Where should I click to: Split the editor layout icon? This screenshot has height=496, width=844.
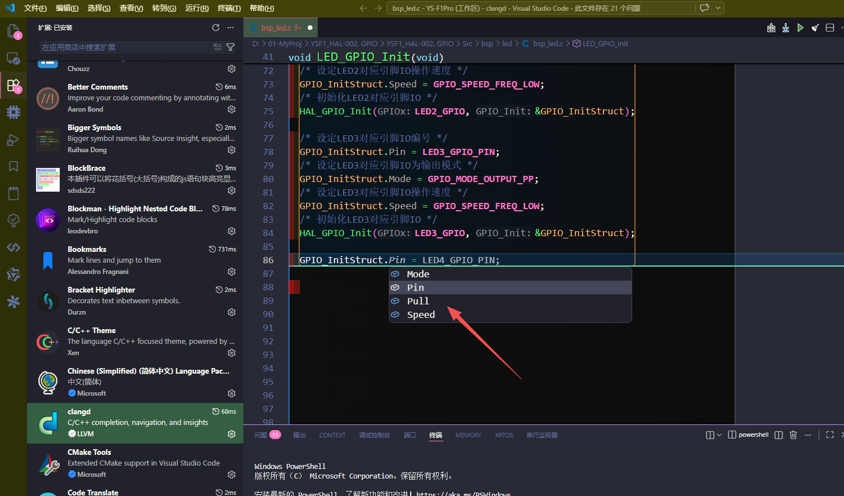tap(829, 28)
